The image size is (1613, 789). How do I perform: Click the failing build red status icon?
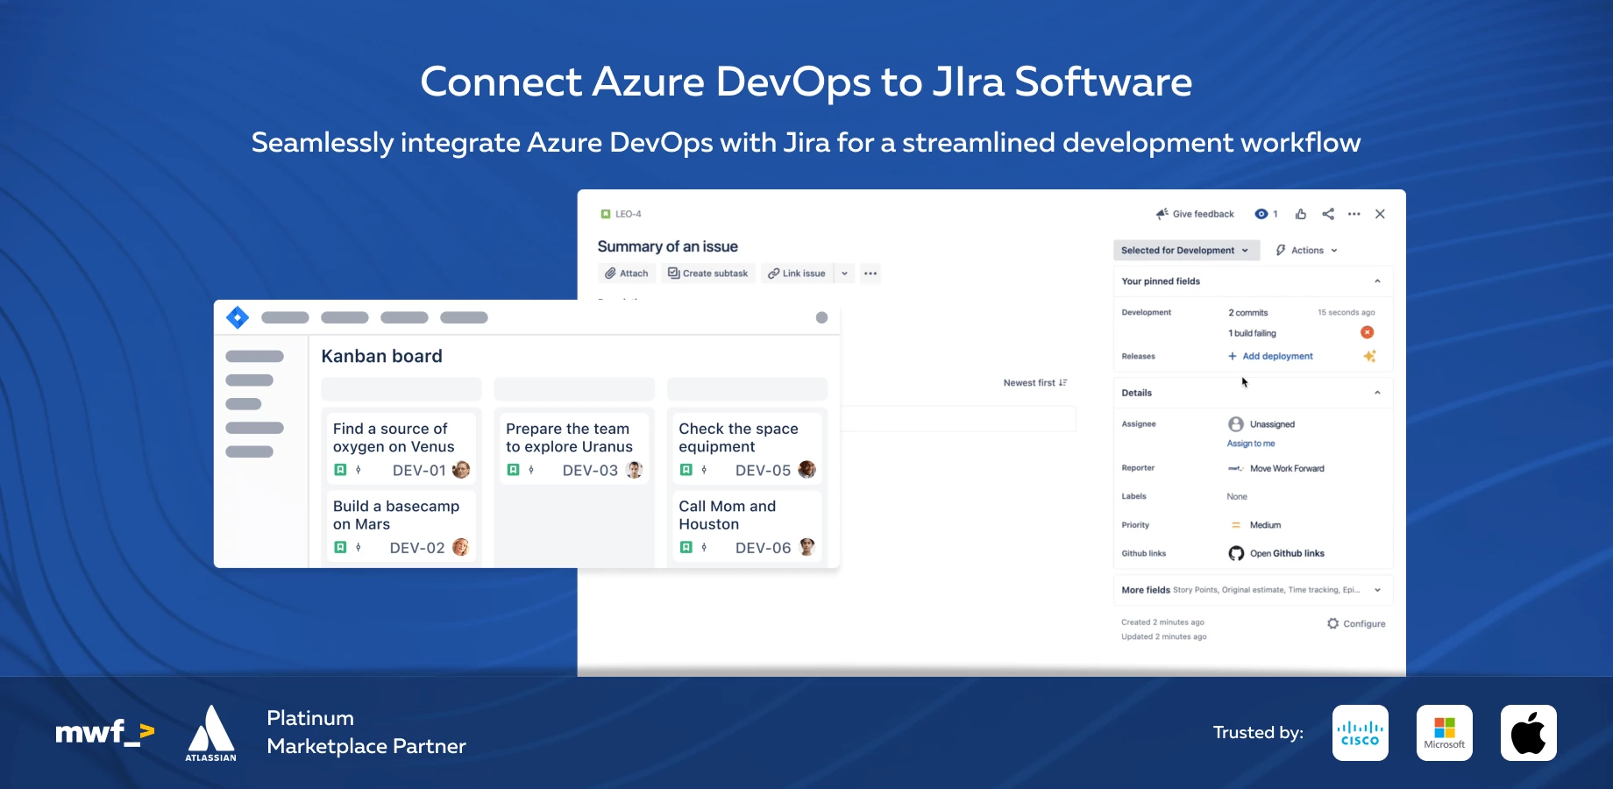click(1368, 332)
